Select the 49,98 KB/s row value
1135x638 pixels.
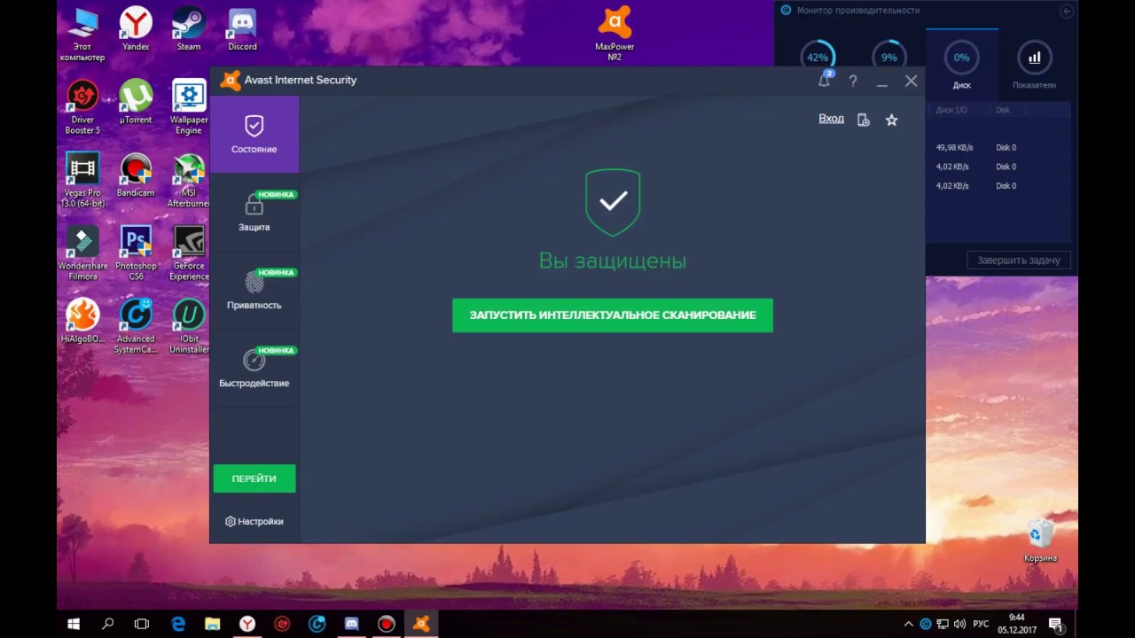(954, 148)
